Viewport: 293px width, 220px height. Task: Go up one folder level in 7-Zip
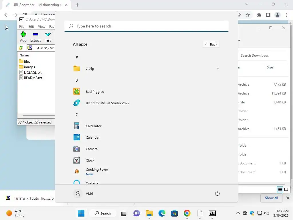tap(21, 48)
